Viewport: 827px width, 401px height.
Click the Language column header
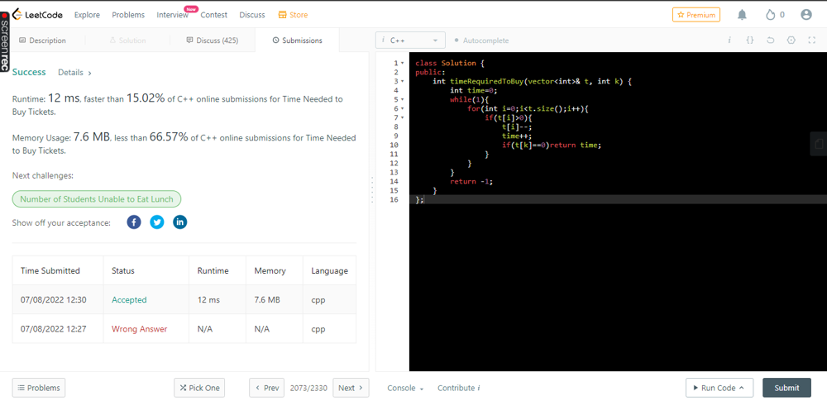click(x=330, y=270)
